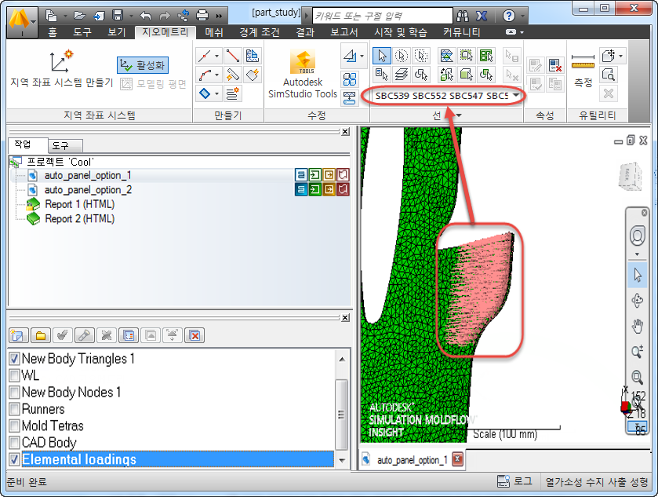Enable the Mold Tetras layer checkbox
This screenshot has width=658, height=497.
coord(14,426)
